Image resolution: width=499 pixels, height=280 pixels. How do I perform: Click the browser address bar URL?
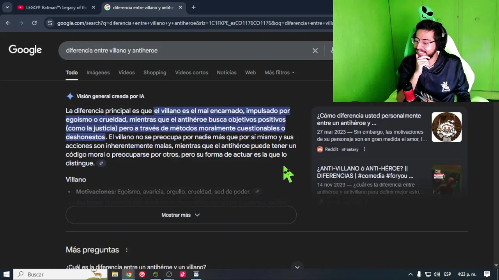click(195, 23)
